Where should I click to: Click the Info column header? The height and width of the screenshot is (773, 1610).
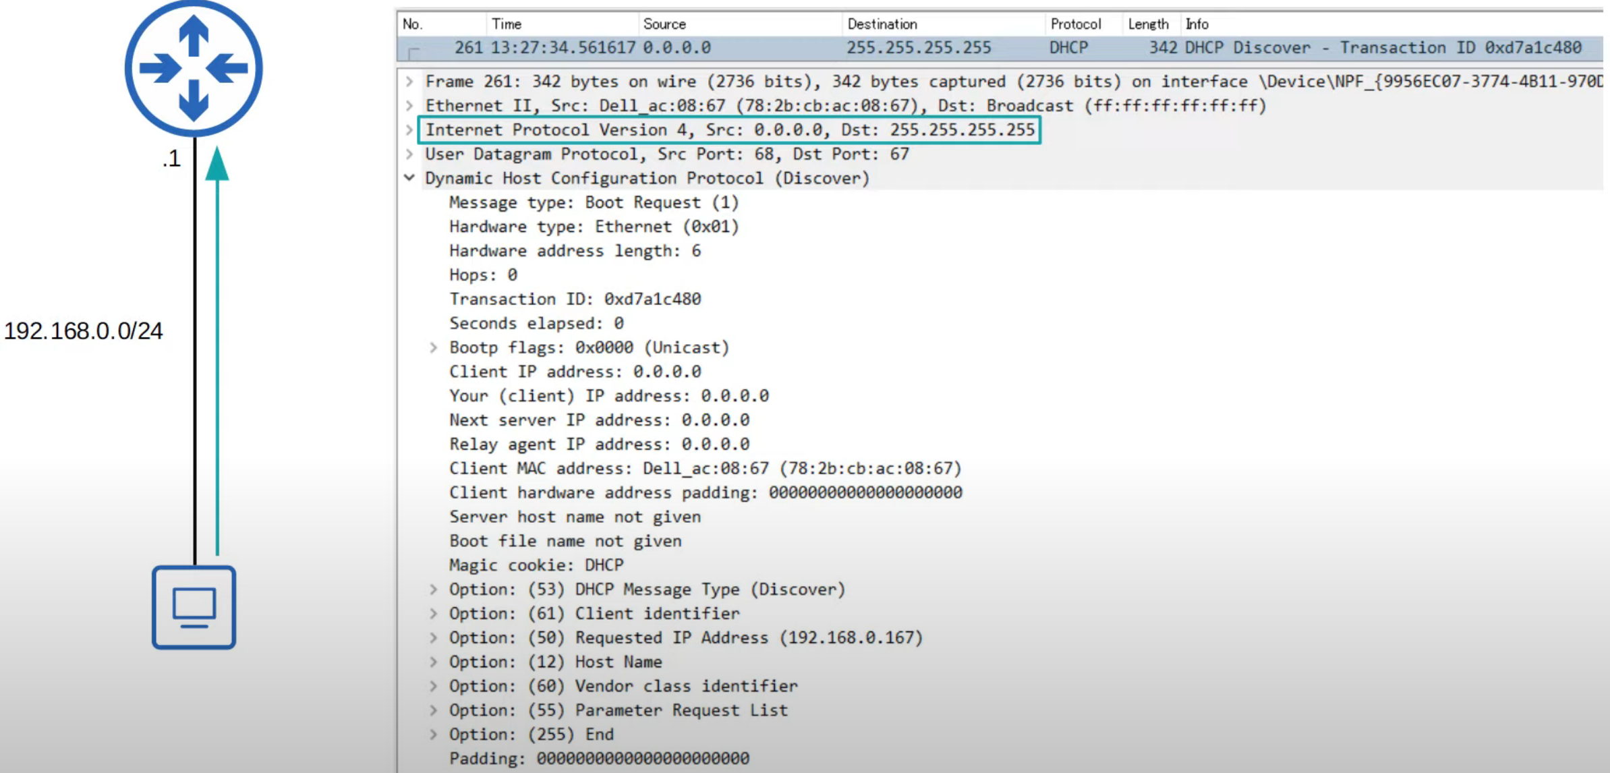pyautogui.click(x=1197, y=24)
